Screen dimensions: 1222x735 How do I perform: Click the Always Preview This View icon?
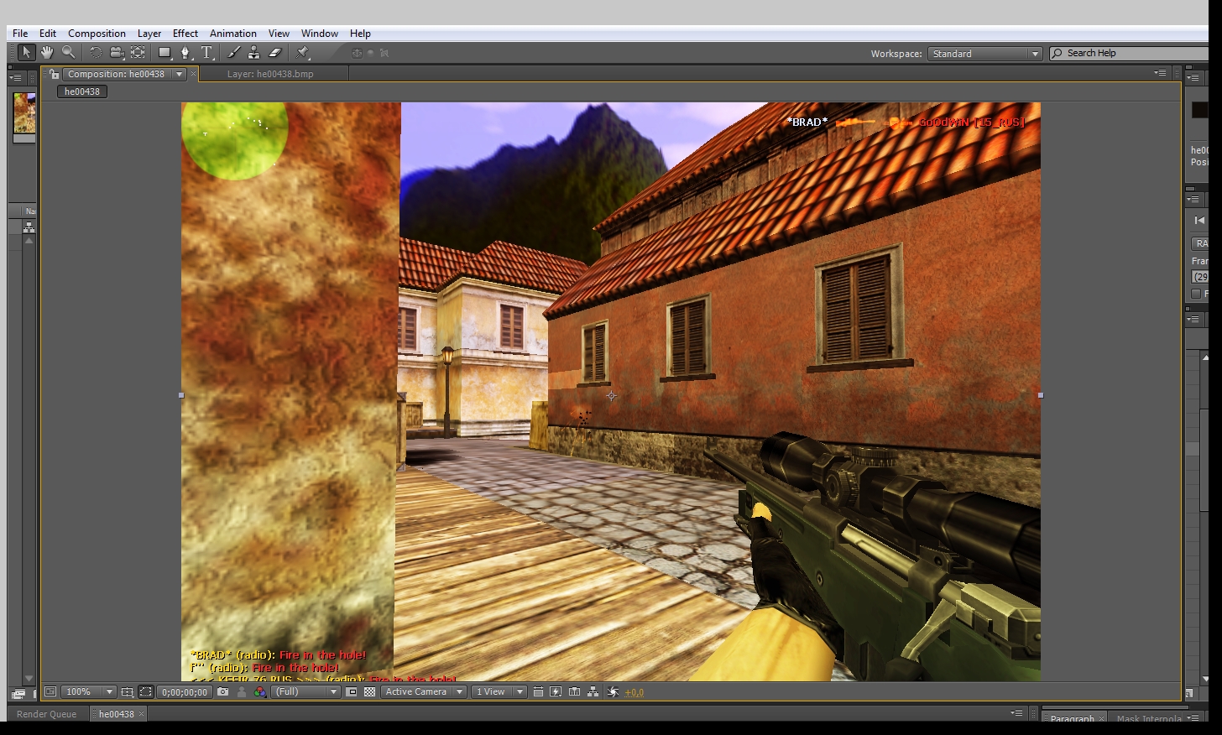(x=50, y=692)
